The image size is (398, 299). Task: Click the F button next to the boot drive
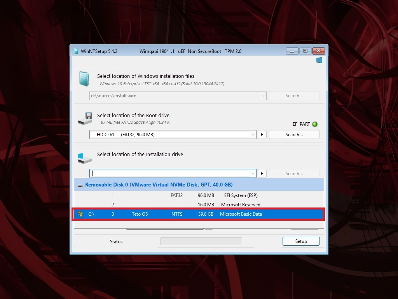[x=262, y=134]
